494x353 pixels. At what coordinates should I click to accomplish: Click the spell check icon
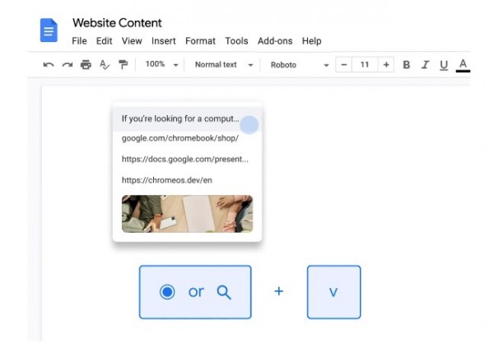105,65
